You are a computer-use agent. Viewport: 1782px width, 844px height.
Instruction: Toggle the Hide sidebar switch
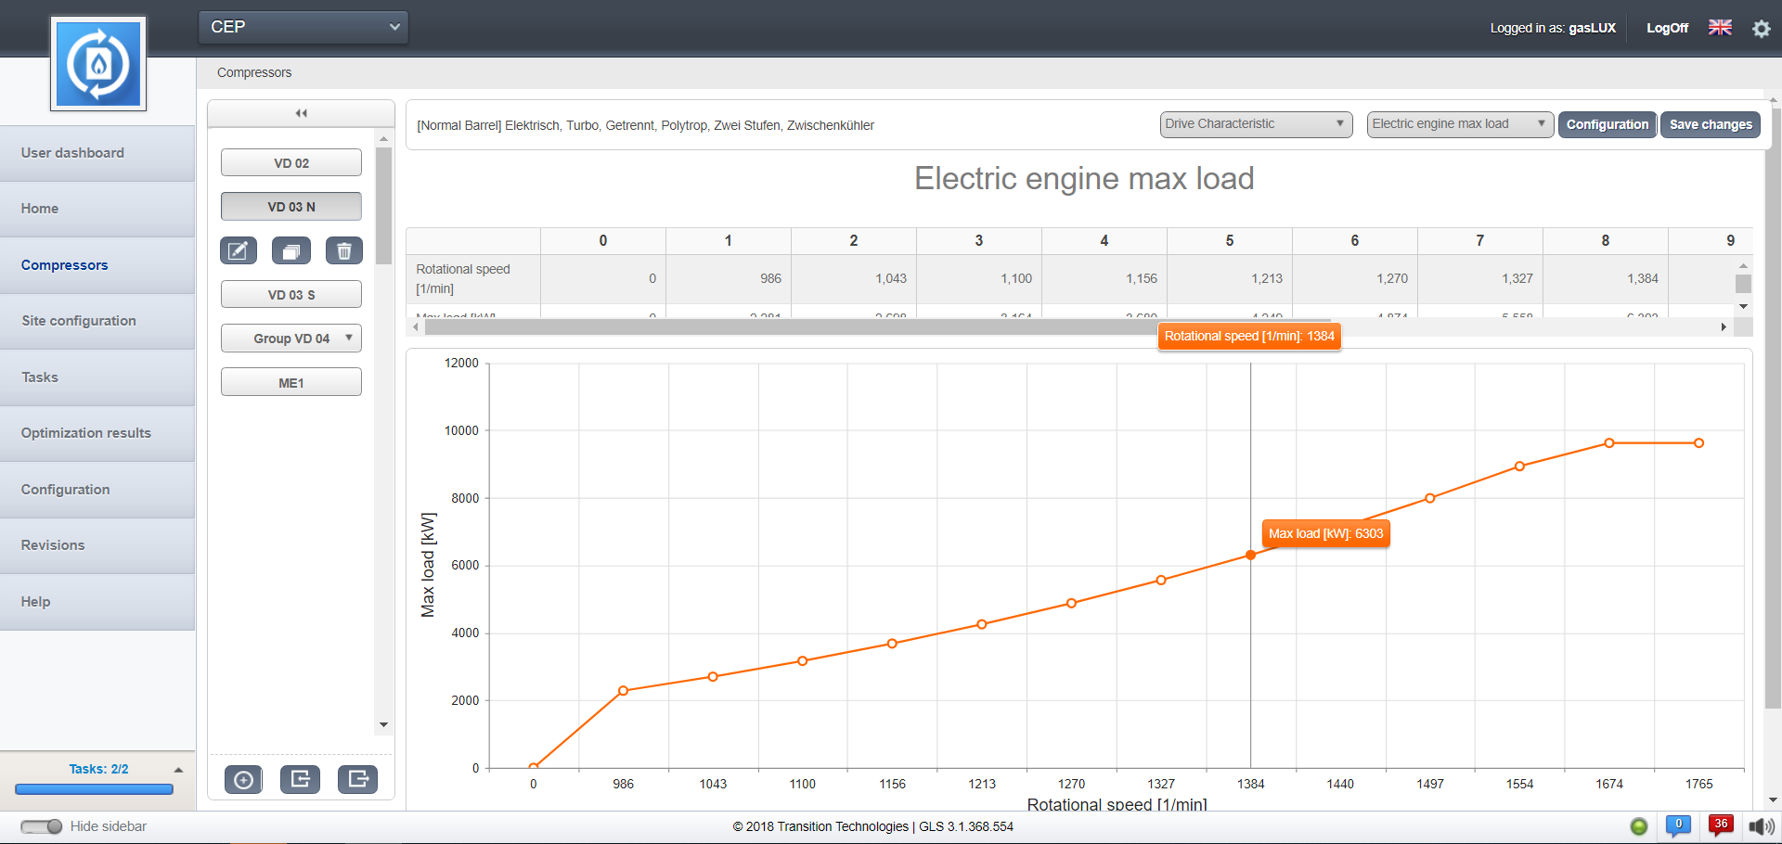click(x=42, y=826)
